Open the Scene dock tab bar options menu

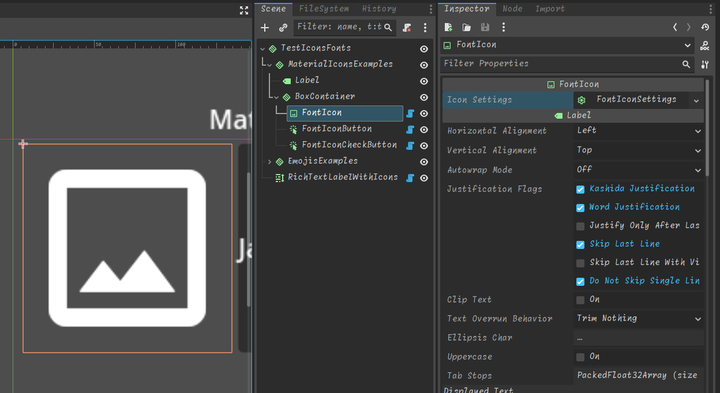[431, 9]
